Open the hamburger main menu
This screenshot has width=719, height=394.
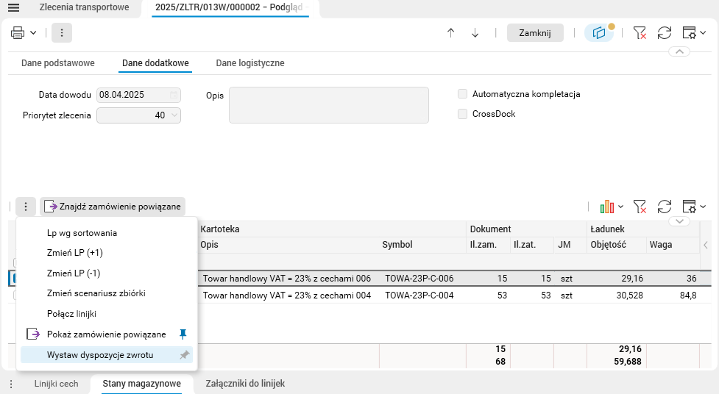(13, 7)
